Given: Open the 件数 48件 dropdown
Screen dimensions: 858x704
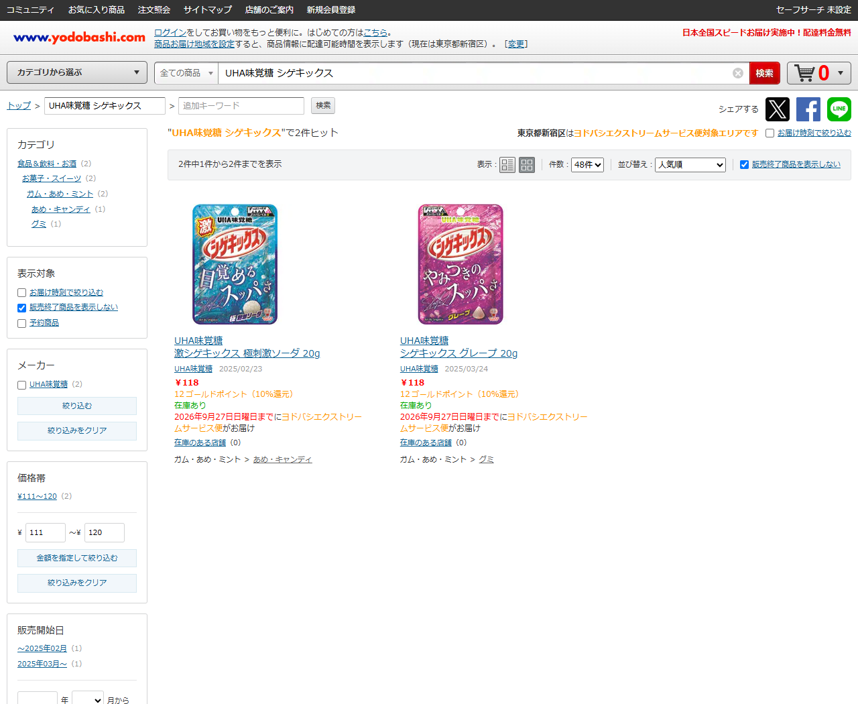Looking at the screenshot, I should [x=587, y=164].
